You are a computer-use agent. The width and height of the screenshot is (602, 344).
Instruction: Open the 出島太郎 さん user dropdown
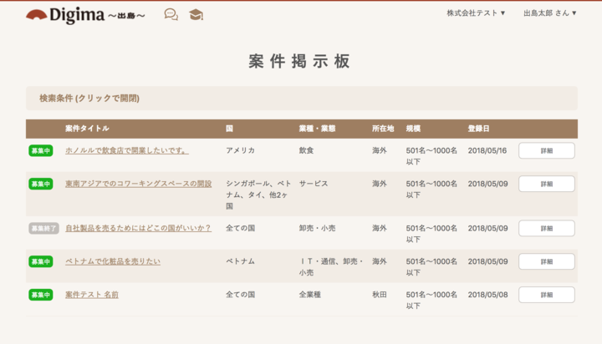tap(549, 13)
